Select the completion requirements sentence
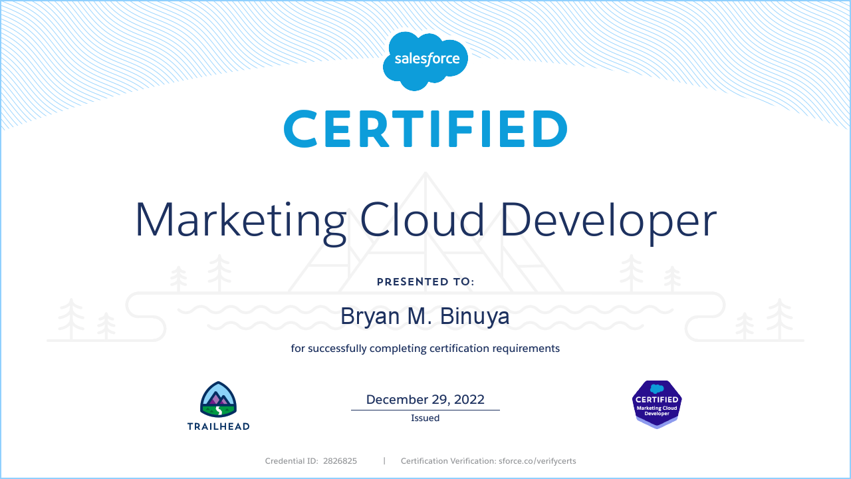 [x=425, y=348]
